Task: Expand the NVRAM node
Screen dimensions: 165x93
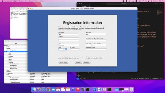Action: pyautogui.click(x=6, y=72)
